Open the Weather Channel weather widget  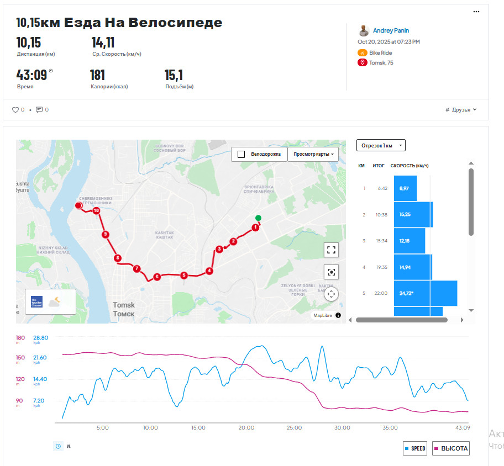50,301
